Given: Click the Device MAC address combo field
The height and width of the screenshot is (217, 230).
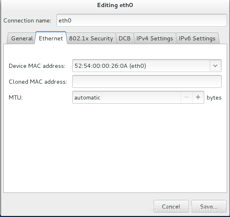Looking at the screenshot, I should click(x=147, y=66).
